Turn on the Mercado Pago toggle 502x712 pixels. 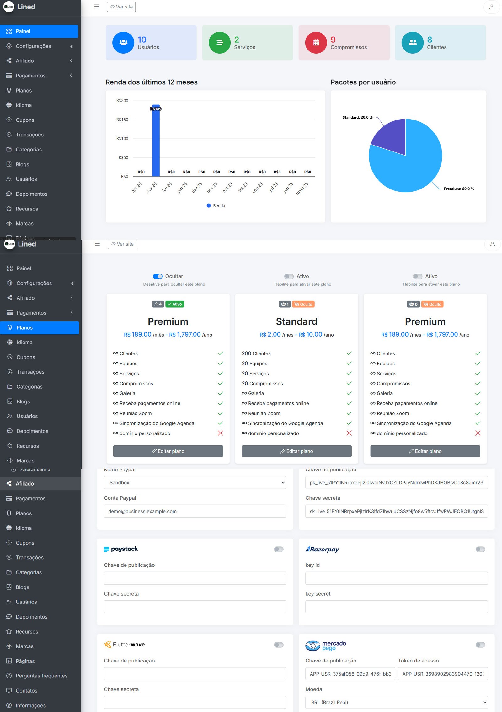tap(480, 645)
